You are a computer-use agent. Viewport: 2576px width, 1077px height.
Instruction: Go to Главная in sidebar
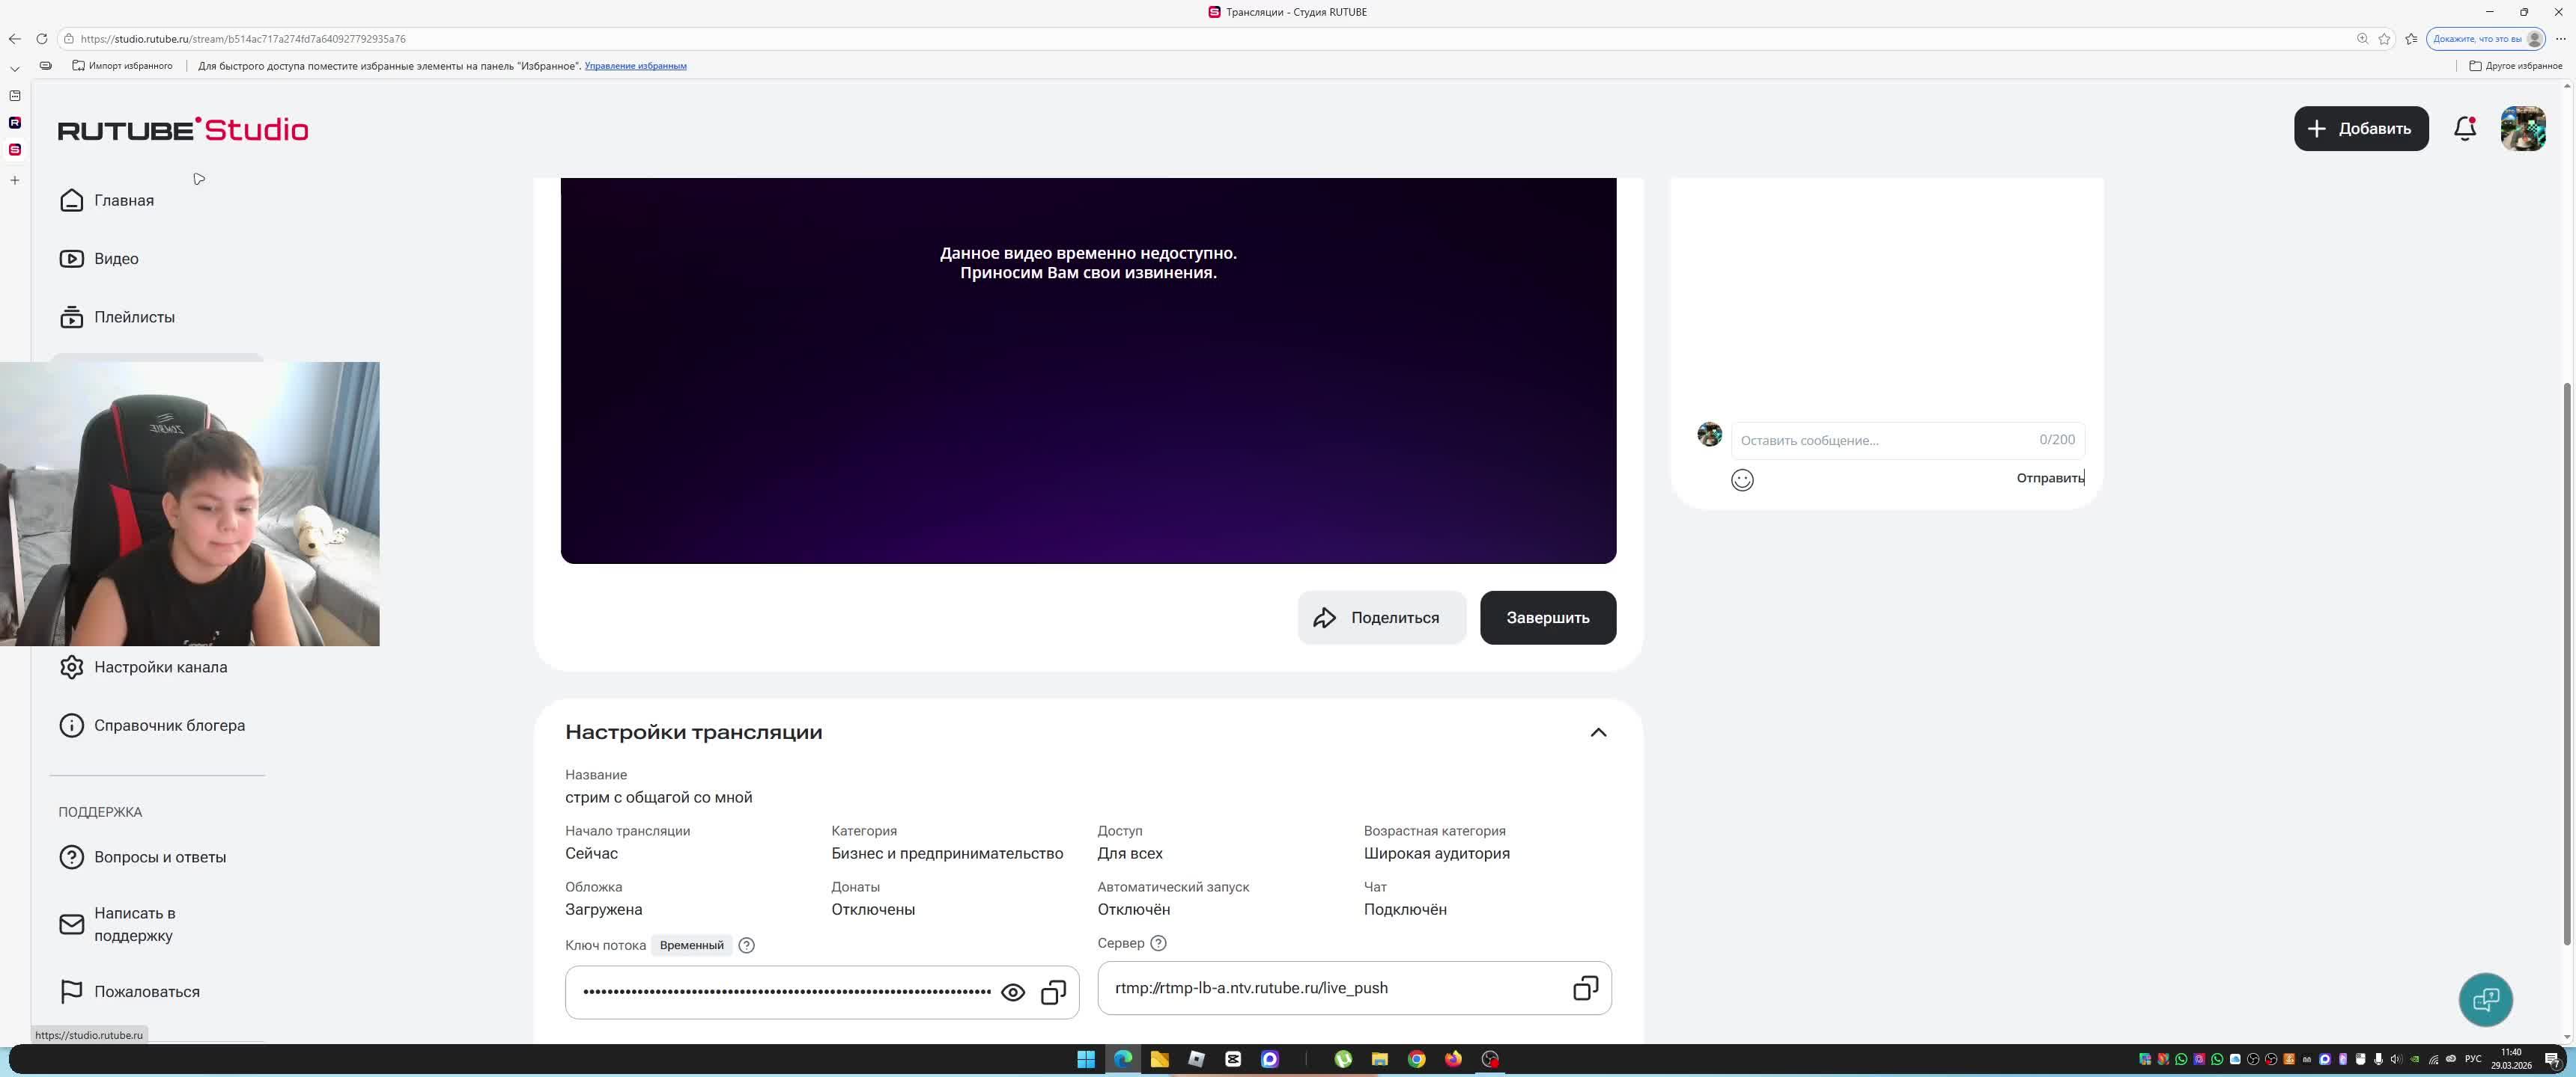(123, 200)
